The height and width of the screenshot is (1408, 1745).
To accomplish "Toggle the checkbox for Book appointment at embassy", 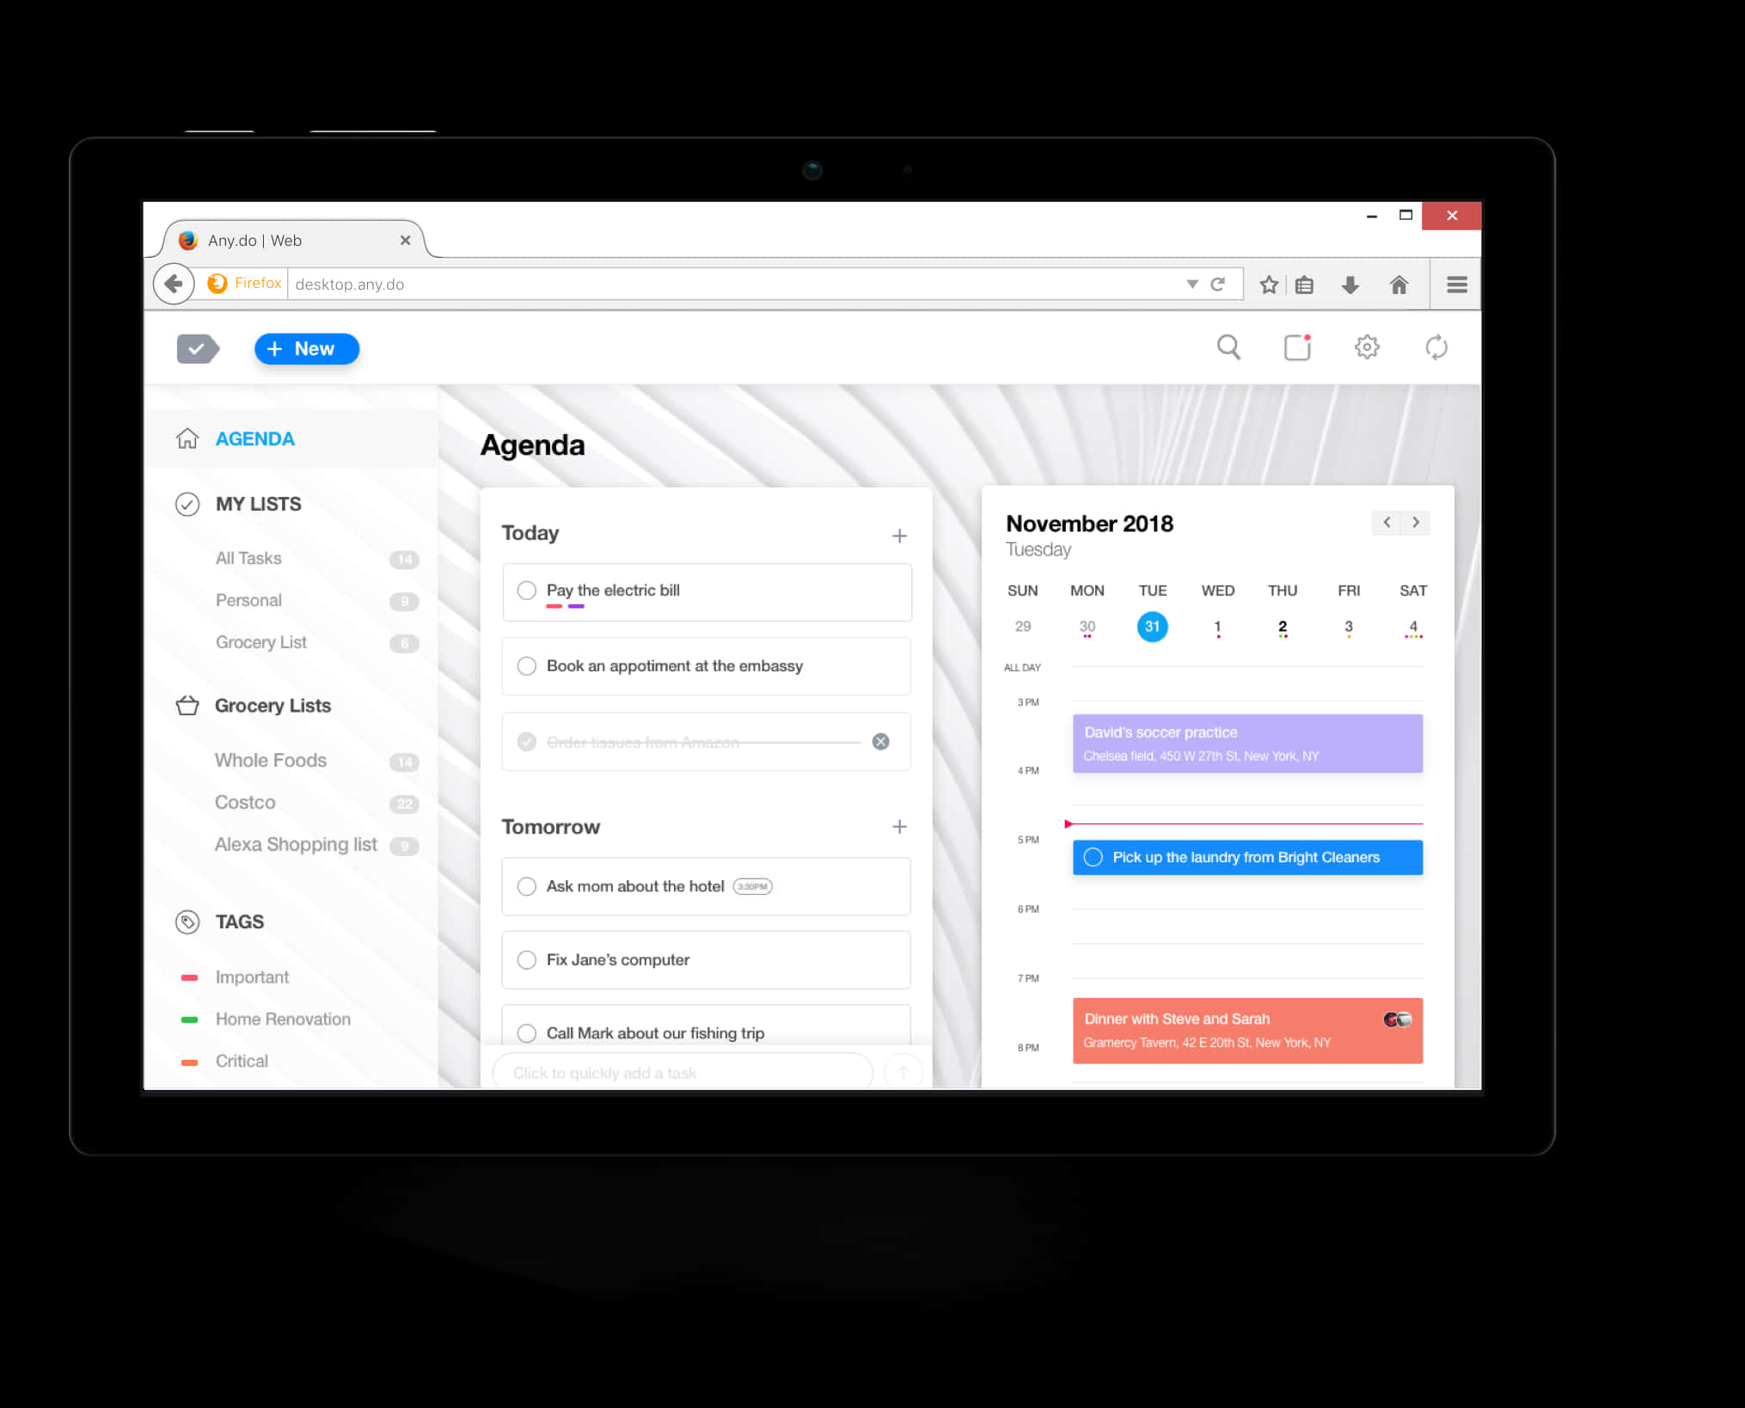I will [x=527, y=665].
